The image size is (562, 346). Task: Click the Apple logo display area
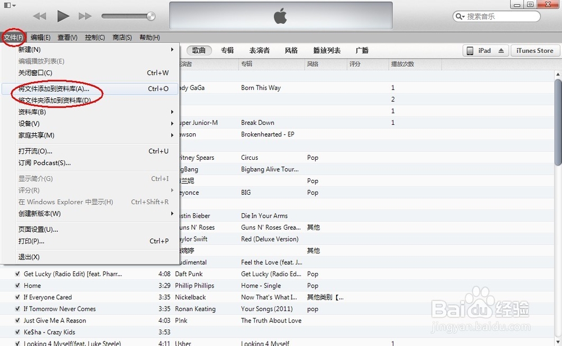(280, 16)
